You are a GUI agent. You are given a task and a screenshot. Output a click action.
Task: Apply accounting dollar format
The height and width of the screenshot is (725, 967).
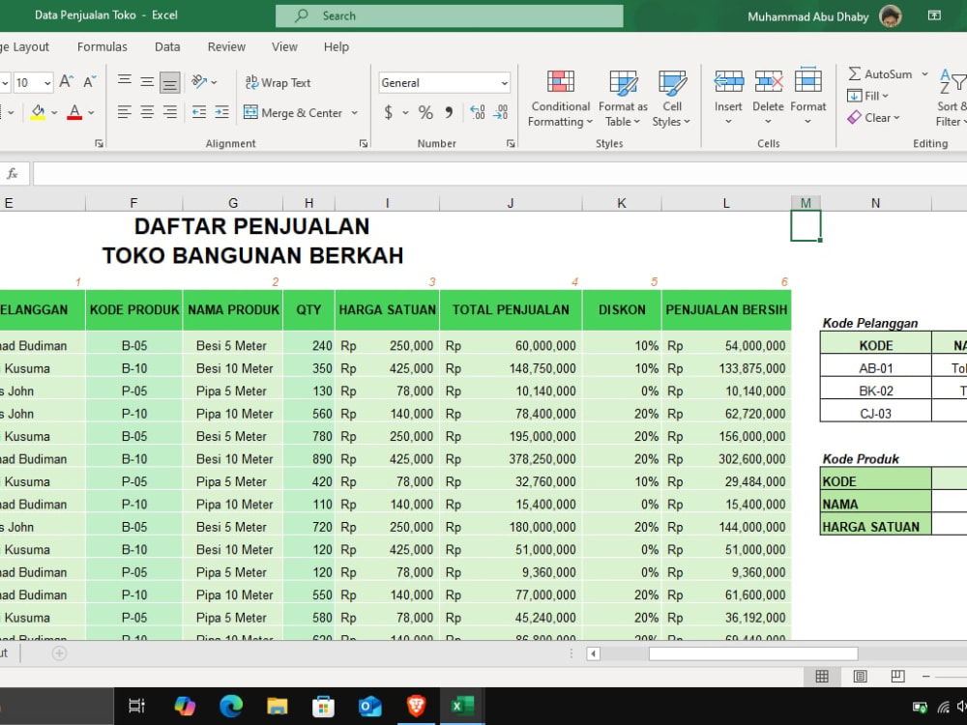[x=388, y=112]
